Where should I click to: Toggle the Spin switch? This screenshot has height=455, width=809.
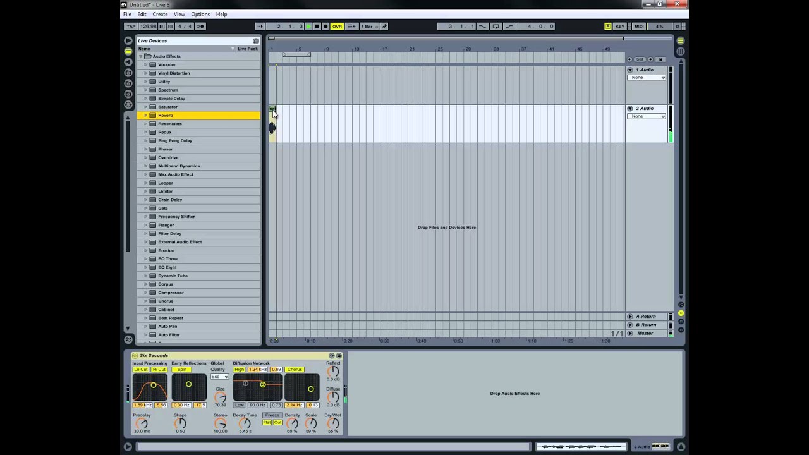(x=181, y=369)
